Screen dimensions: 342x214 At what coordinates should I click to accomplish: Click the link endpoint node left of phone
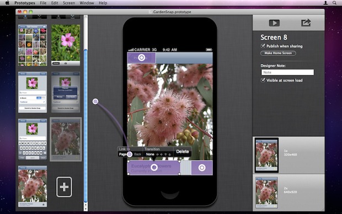(95, 101)
